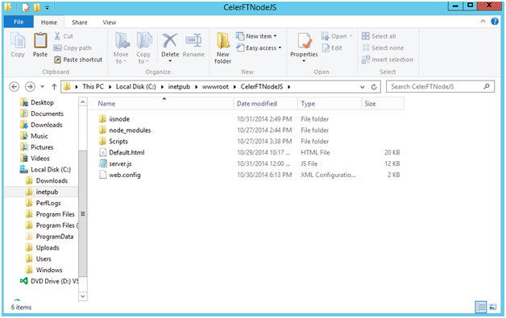Click Copy path in the ribbon

tap(73, 47)
